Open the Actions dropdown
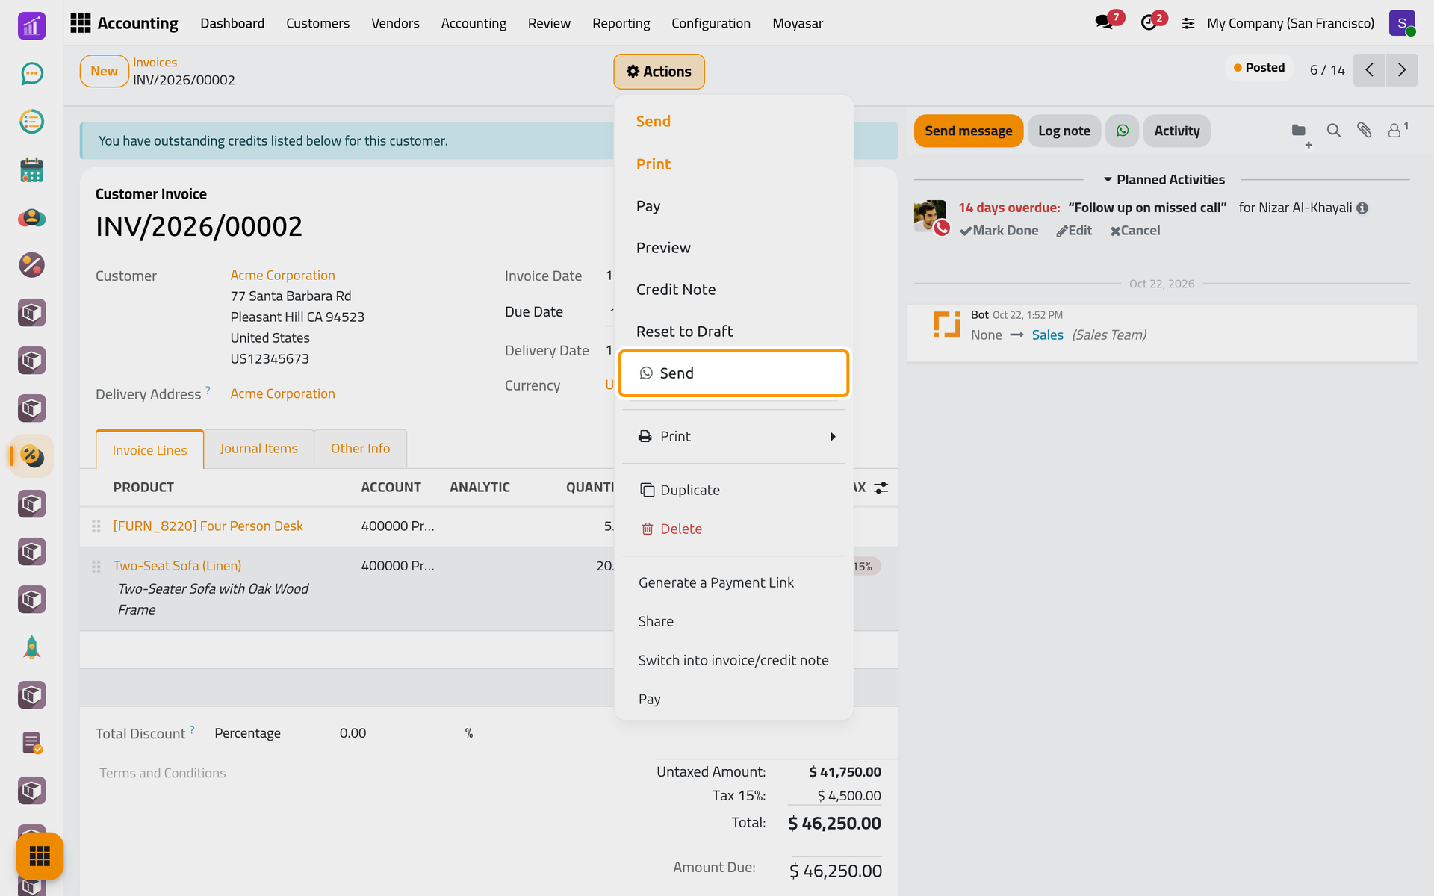Viewport: 1434px width, 896px height. click(x=659, y=72)
